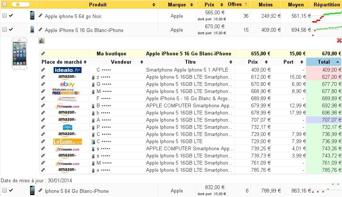Click the 'Ma boutique' label

pyautogui.click(x=111, y=54)
